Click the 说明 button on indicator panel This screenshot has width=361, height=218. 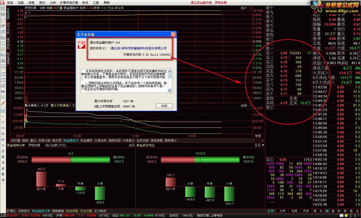click(x=244, y=106)
